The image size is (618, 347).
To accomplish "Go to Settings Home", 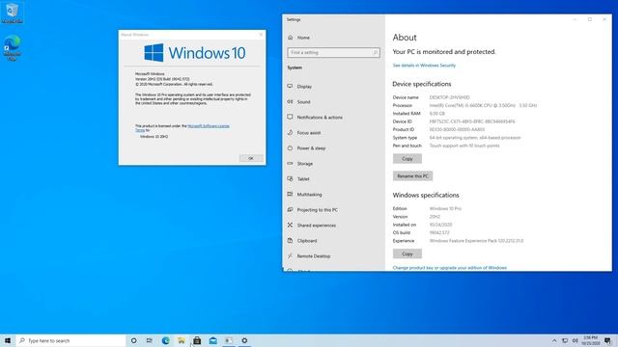I will (303, 38).
